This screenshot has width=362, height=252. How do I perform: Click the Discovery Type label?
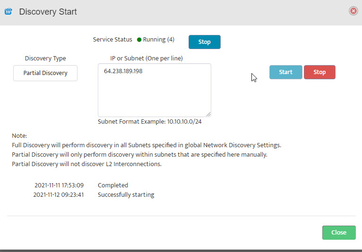click(x=45, y=59)
